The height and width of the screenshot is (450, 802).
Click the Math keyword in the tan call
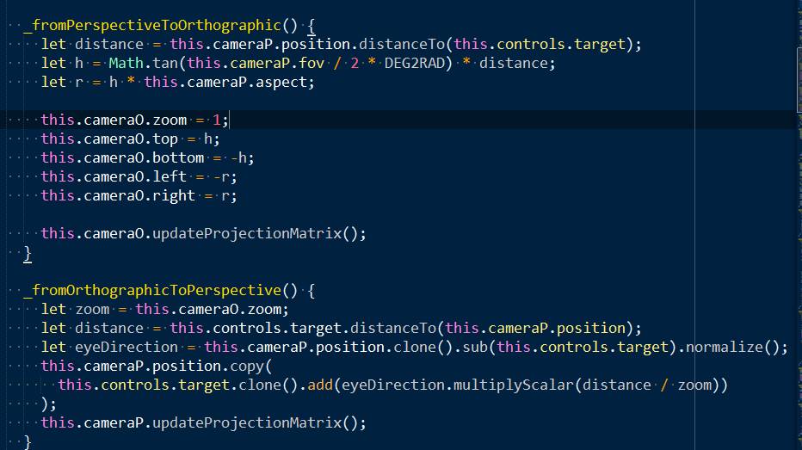(x=126, y=63)
